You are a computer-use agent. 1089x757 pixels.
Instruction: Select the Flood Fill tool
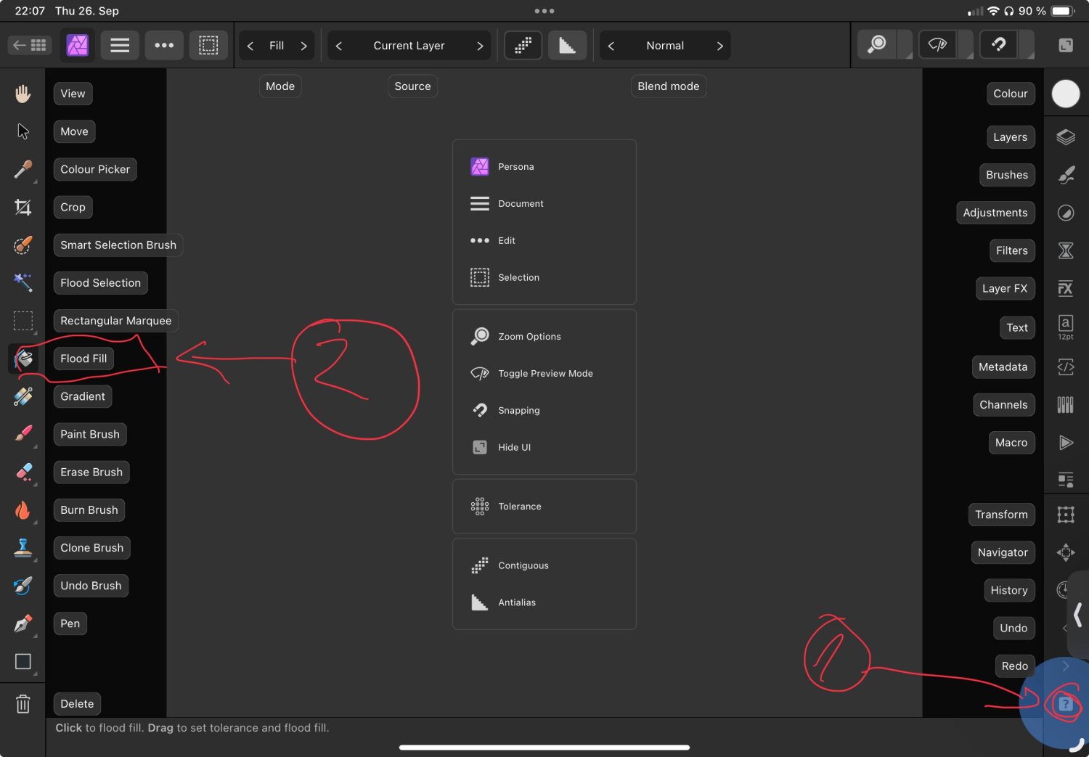(83, 358)
